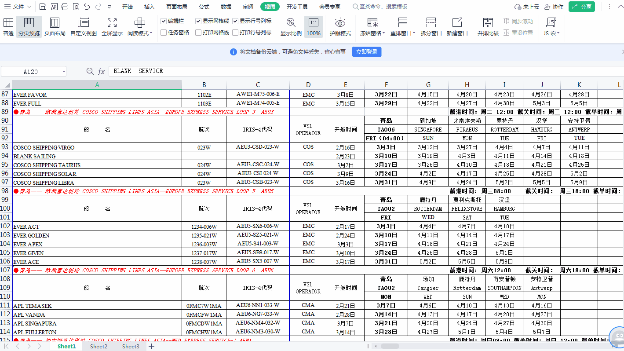Image resolution: width=624 pixels, height=351 pixels.
Task: Open 拆分窗口 split window tool
Action: pyautogui.click(x=431, y=26)
